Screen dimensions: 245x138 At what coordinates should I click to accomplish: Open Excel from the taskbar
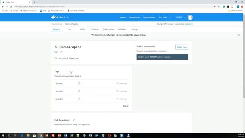(72, 135)
